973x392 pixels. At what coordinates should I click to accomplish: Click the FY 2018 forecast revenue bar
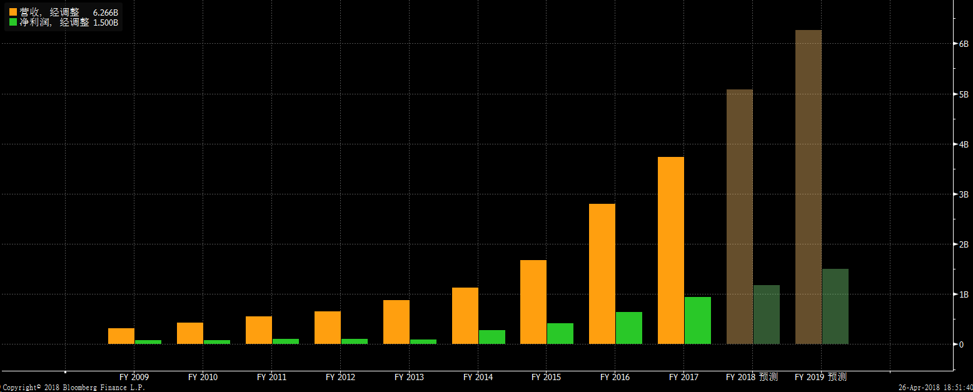739,216
